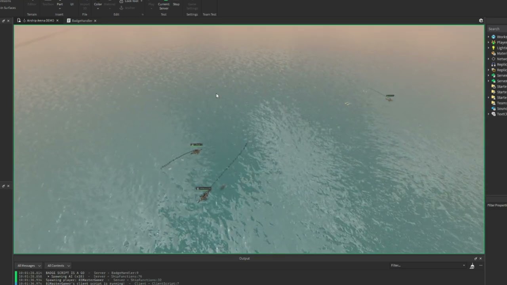Expand the ReplicatedStorage tree node
Image resolution: width=507 pixels, height=285 pixels.
click(488, 70)
